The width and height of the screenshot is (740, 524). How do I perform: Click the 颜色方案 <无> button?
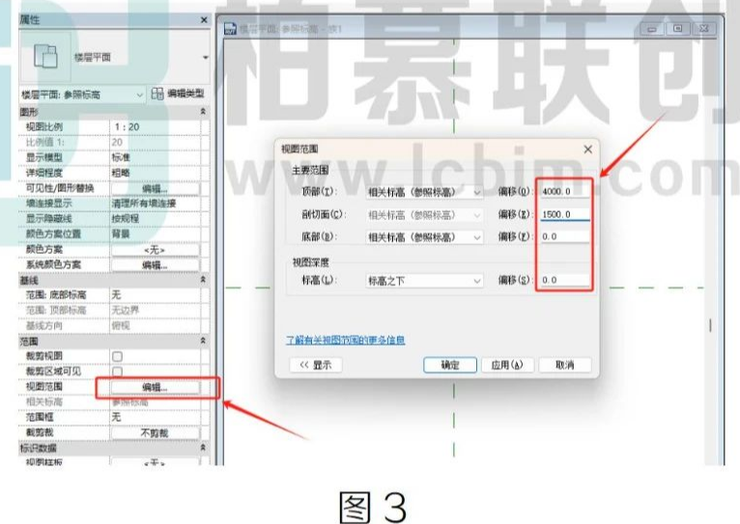point(156,250)
